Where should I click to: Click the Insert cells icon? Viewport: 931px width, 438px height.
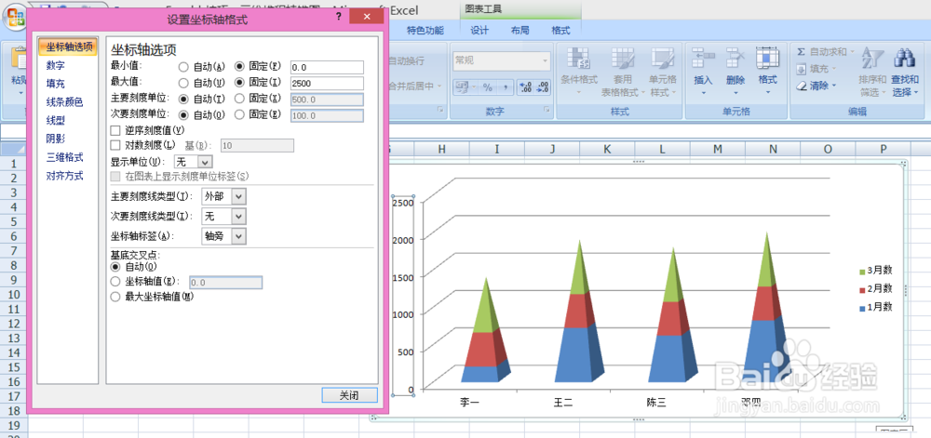coord(704,59)
